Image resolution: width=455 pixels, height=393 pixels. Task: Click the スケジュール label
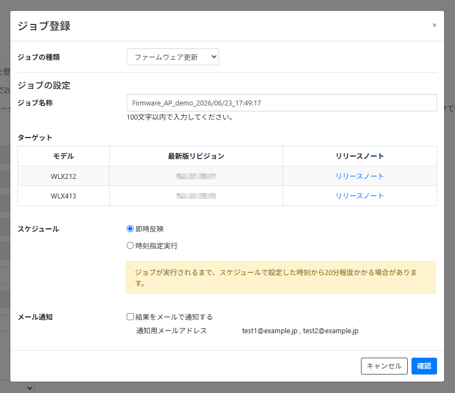point(38,229)
